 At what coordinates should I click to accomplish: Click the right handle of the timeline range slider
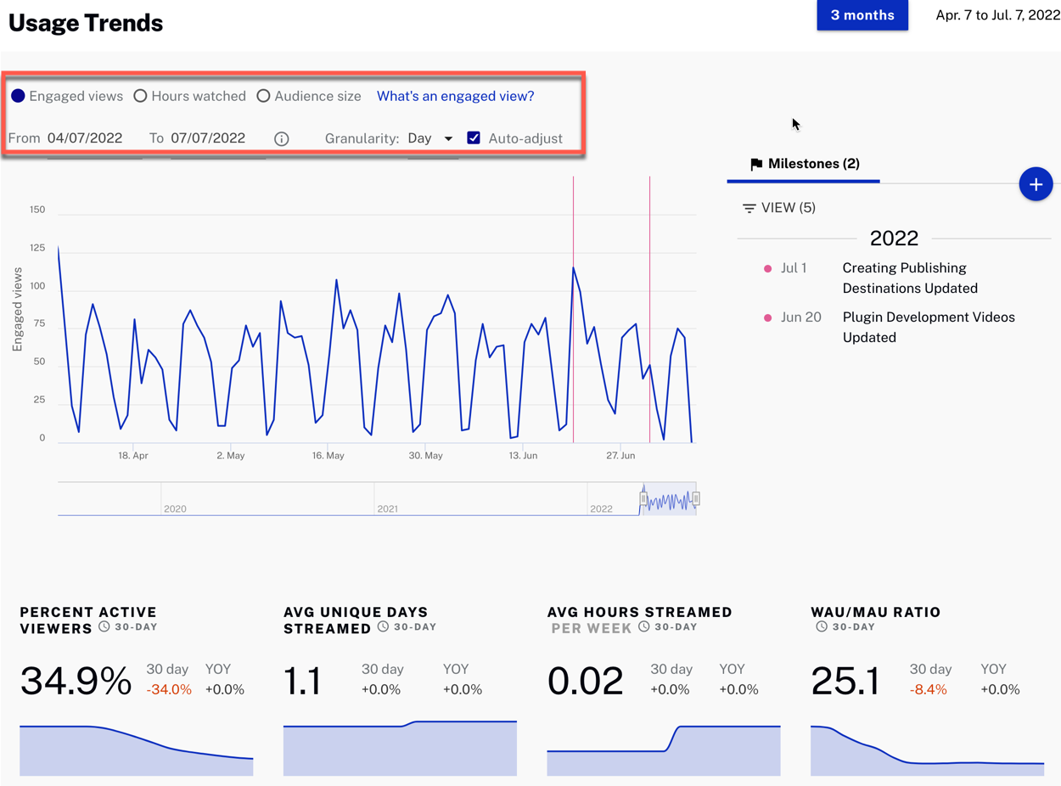click(x=696, y=499)
